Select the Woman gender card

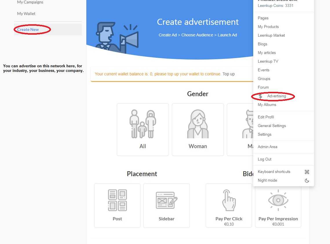pyautogui.click(x=198, y=129)
